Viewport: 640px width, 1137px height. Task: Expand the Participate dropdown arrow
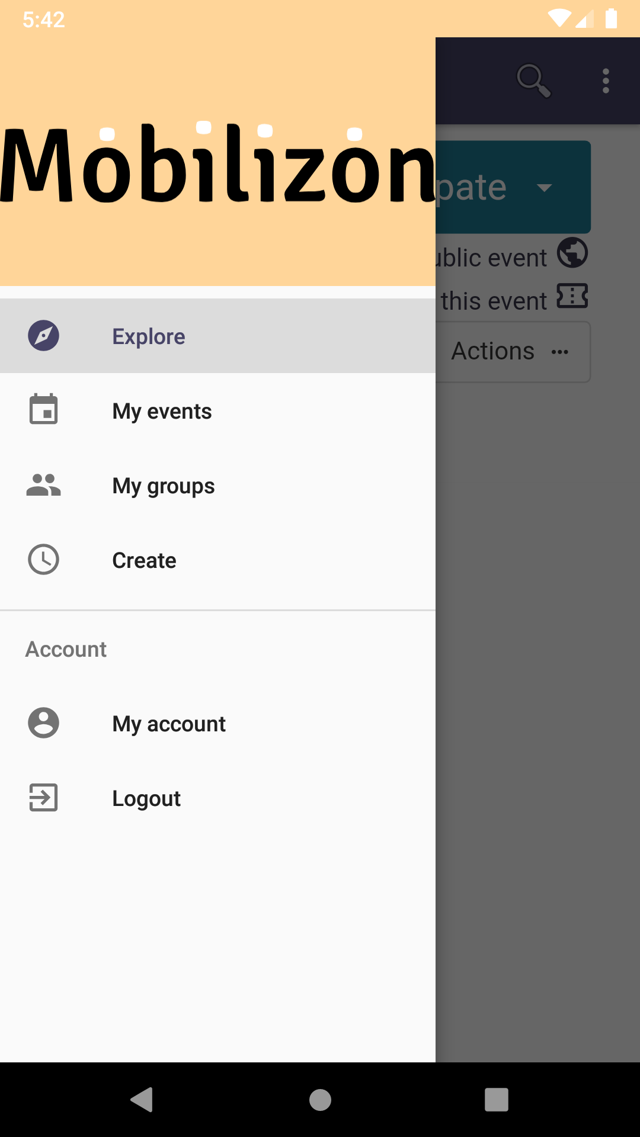tap(544, 188)
